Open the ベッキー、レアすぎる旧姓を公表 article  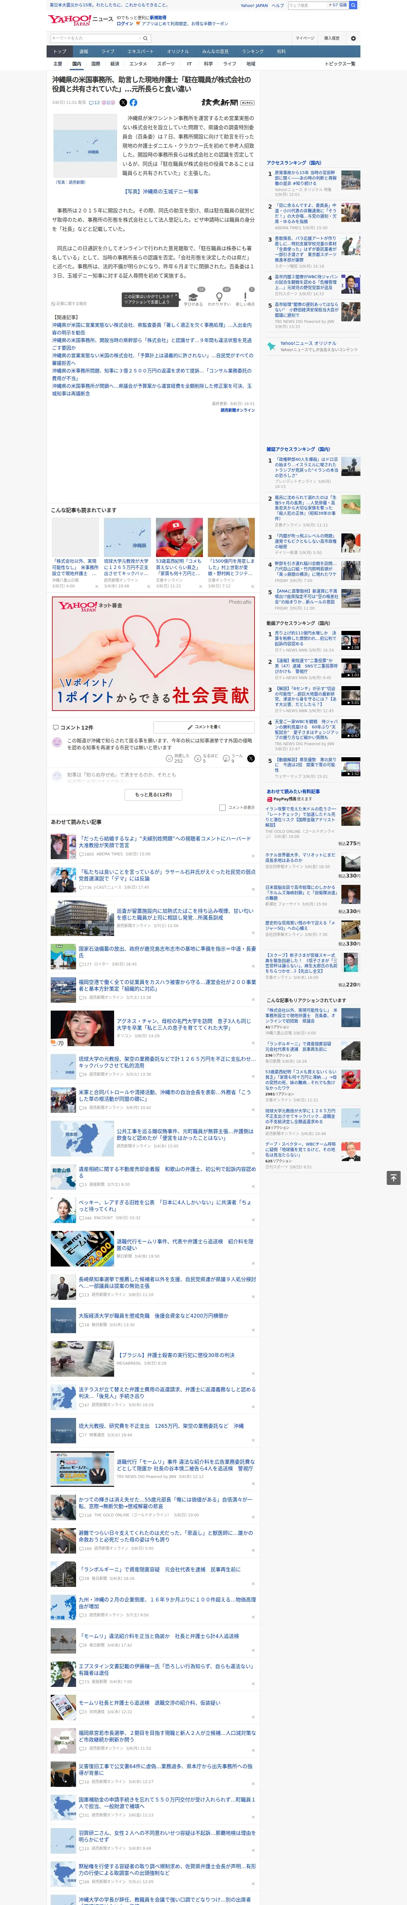165,1206
